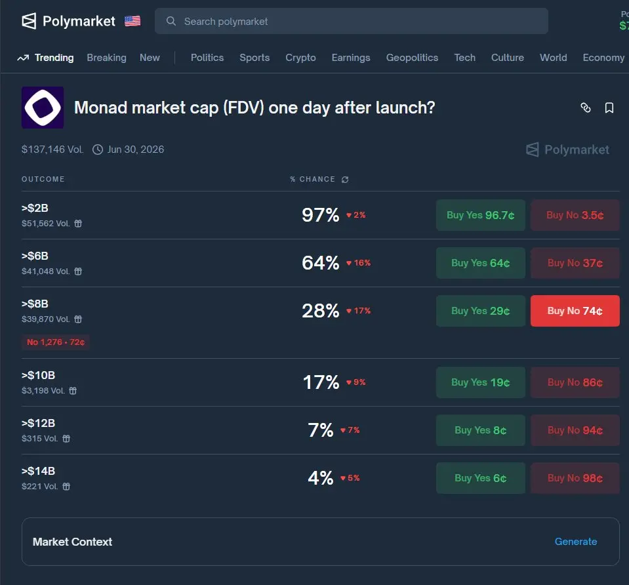
Task: Buy Yes 6¢ on >$14B outcome
Action: tap(481, 478)
